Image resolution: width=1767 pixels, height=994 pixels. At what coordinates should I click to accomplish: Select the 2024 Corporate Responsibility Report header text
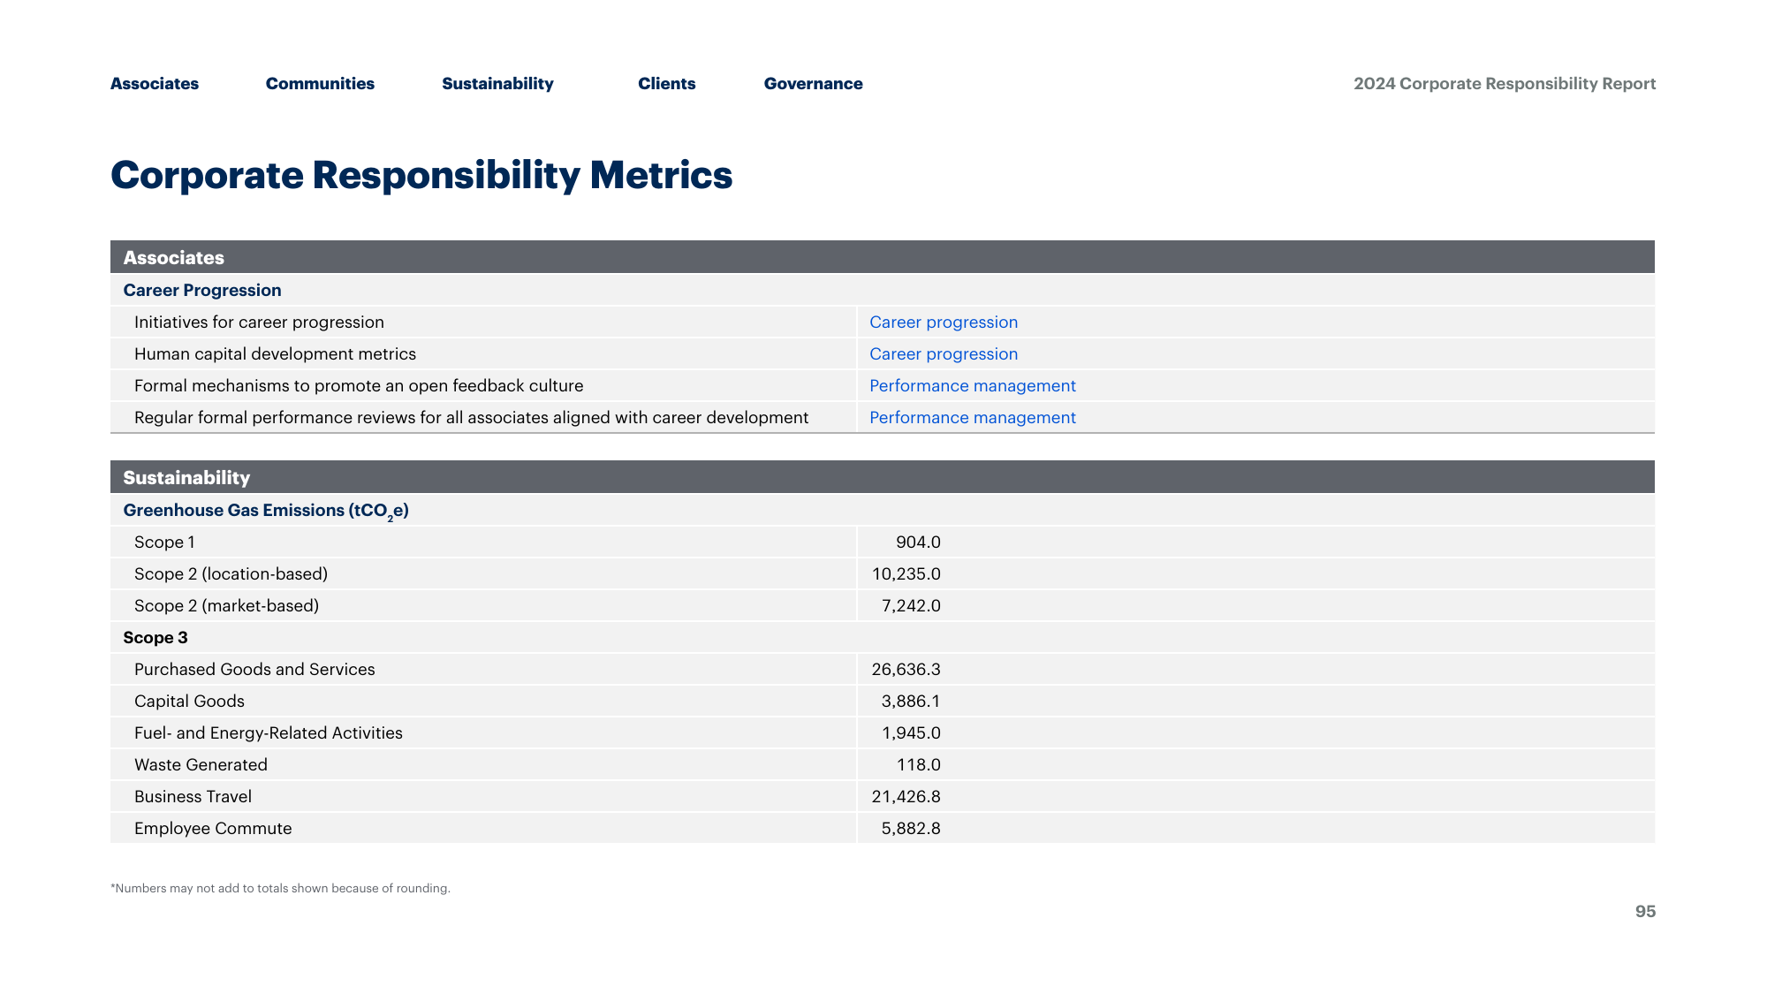pyautogui.click(x=1505, y=84)
